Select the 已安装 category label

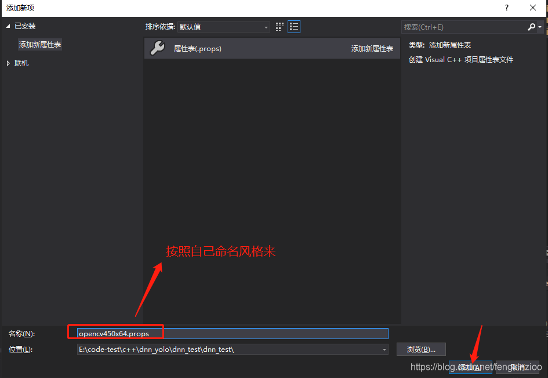click(x=25, y=26)
